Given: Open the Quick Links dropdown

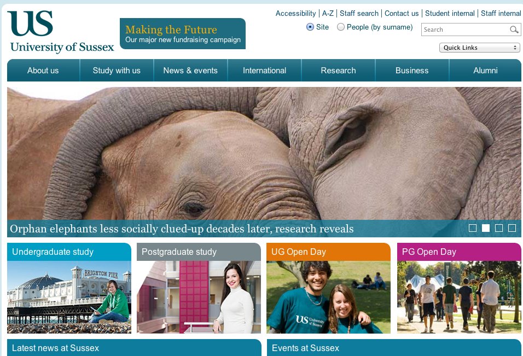Looking at the screenshot, I should pos(480,48).
